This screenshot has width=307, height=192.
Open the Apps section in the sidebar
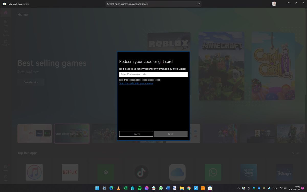(x=5, y=23)
